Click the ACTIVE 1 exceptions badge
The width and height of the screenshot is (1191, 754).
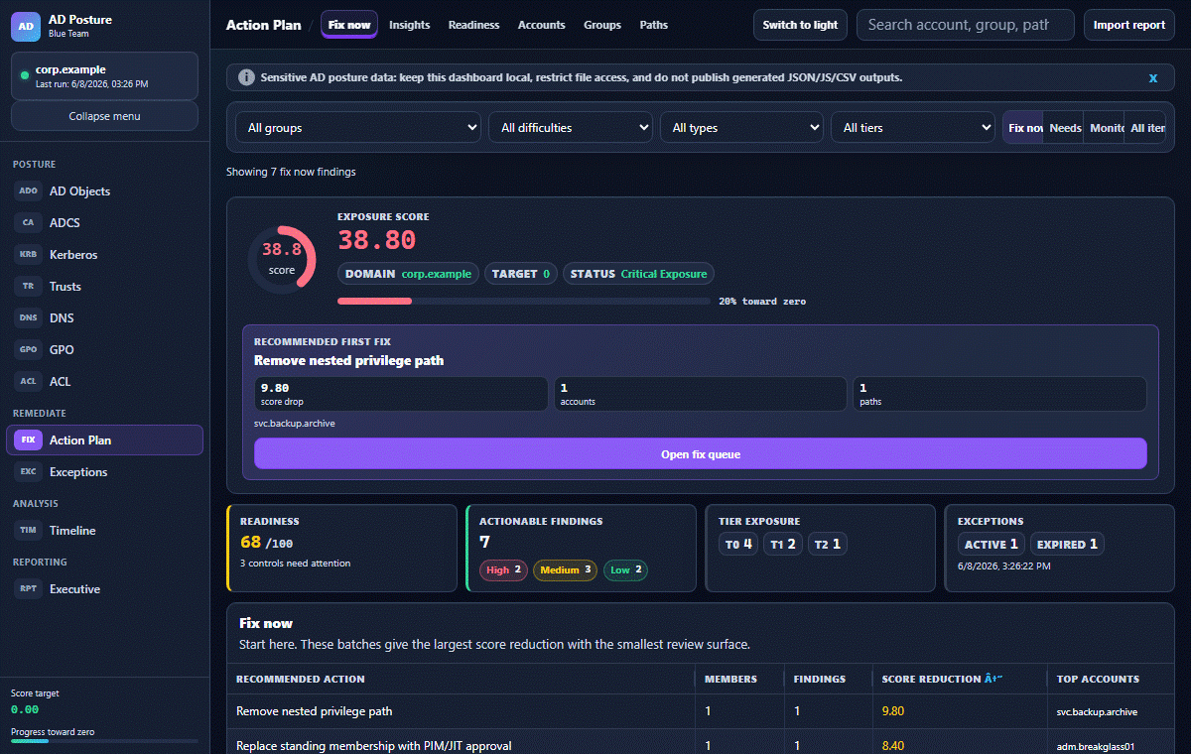[x=992, y=544]
